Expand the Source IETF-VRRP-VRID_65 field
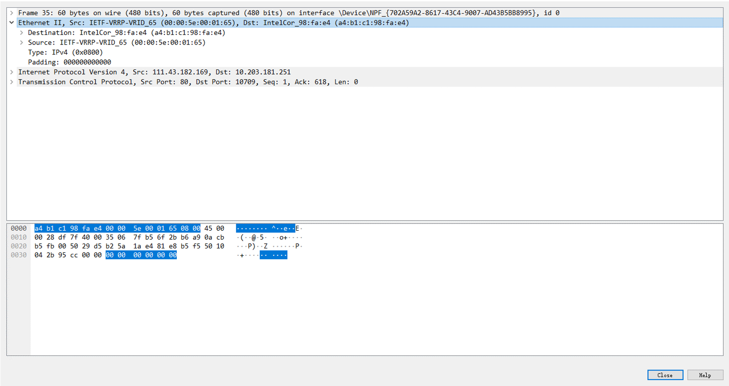This screenshot has height=386, width=729. 21,43
